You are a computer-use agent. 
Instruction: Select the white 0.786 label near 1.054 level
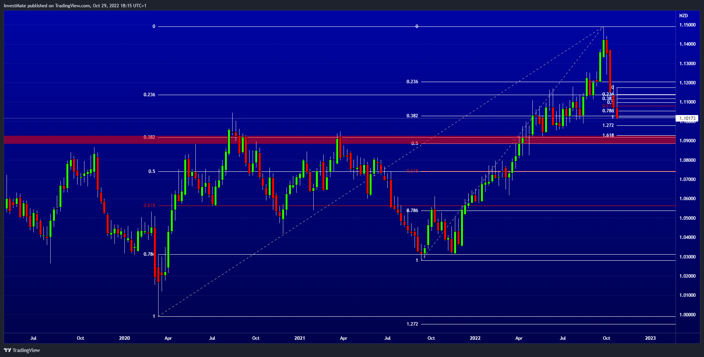412,211
